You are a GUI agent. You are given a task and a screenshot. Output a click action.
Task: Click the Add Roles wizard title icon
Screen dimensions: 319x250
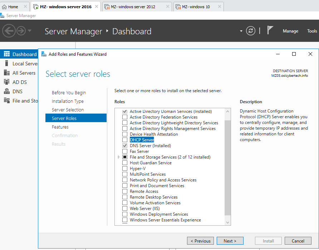pos(44,54)
